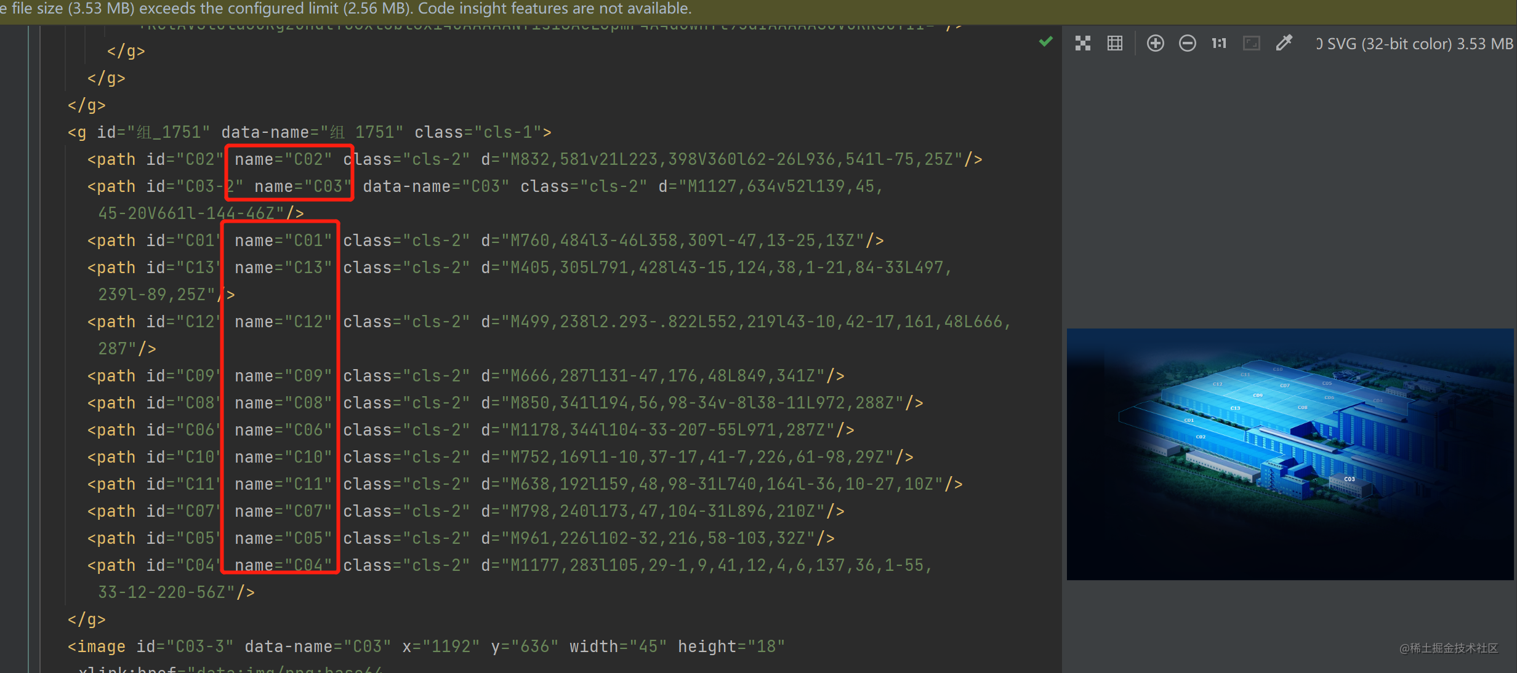Click the class attribute of path C11
1517x673 pixels.
tap(406, 484)
